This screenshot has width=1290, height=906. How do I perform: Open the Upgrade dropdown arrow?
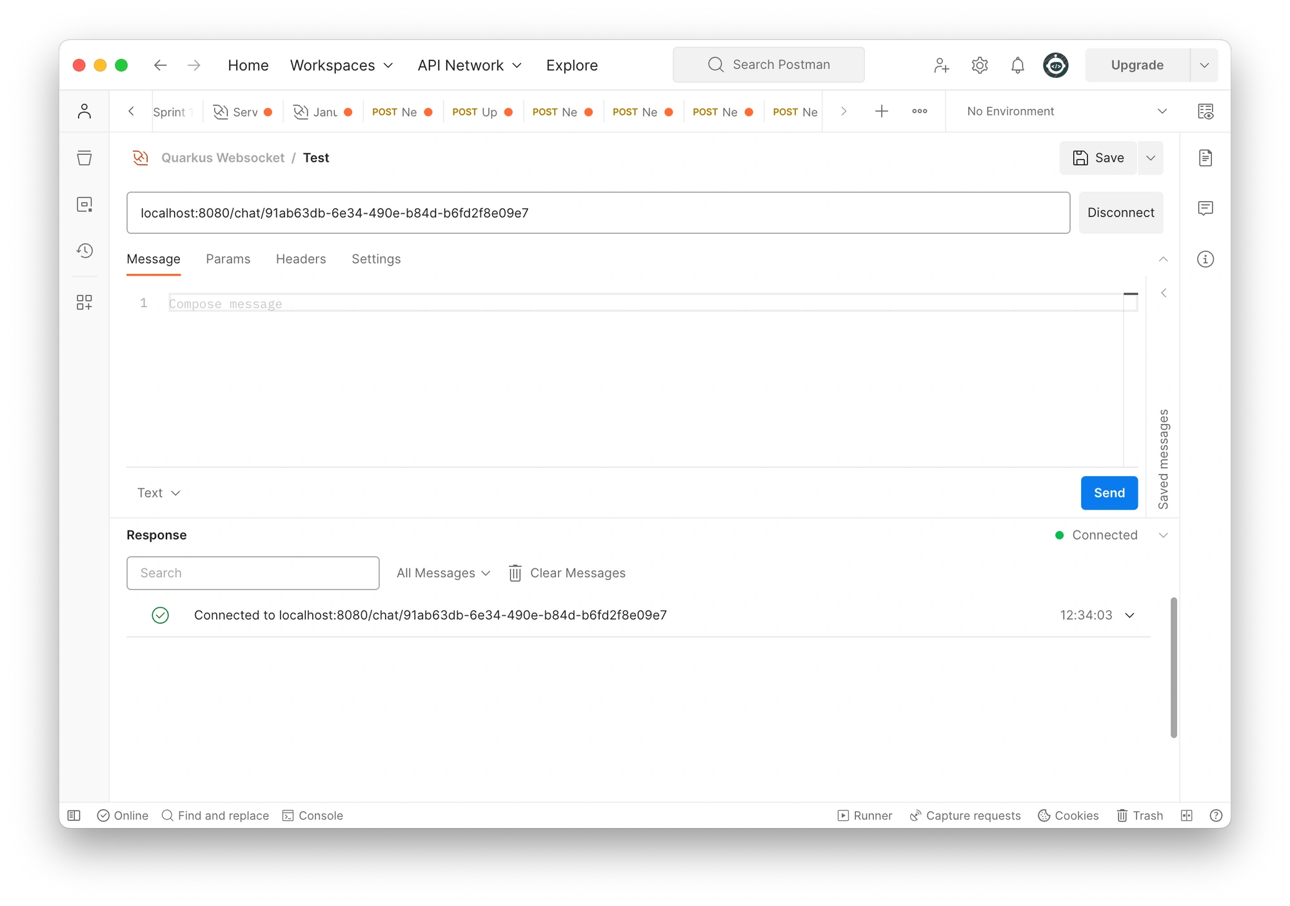pos(1204,65)
